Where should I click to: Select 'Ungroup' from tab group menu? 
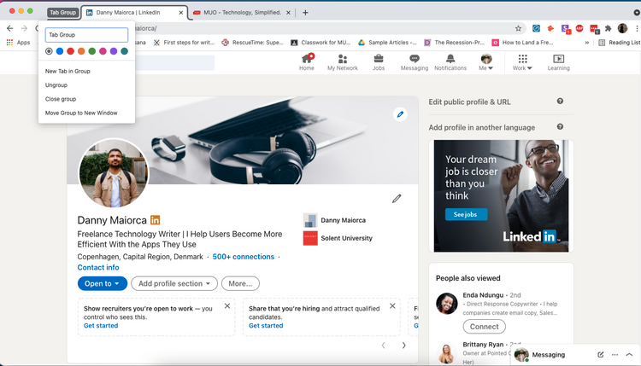(x=56, y=85)
